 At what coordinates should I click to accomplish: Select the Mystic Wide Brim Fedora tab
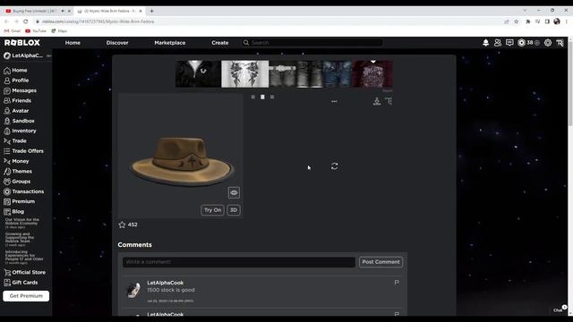[x=109, y=11]
